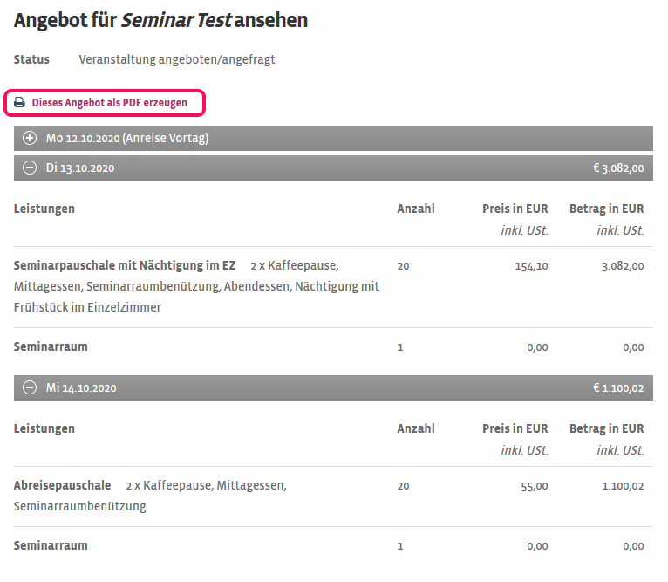668x582 pixels.
Task: Click the 'Mi 14.10.2020' section header label
Action: [x=81, y=388]
